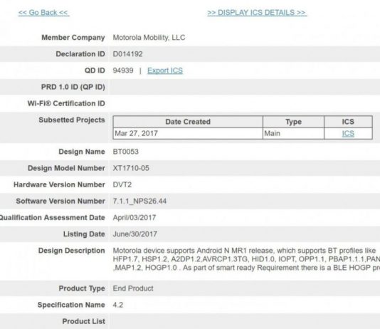The height and width of the screenshot is (329, 380).
Task: Click the Listing Date June/30/2017
Action: point(135,234)
